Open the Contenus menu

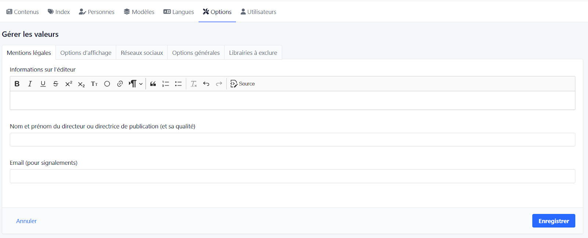[22, 12]
